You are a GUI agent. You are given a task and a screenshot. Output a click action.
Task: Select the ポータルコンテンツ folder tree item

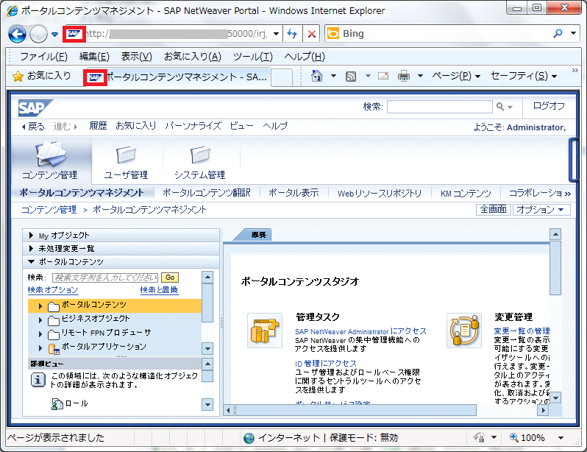coord(115,306)
